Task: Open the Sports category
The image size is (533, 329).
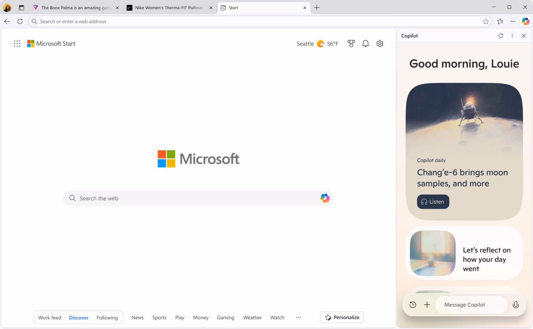Action: pyautogui.click(x=159, y=317)
